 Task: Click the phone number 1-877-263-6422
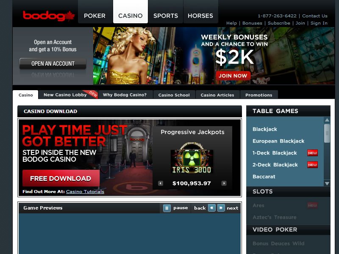coord(277,16)
